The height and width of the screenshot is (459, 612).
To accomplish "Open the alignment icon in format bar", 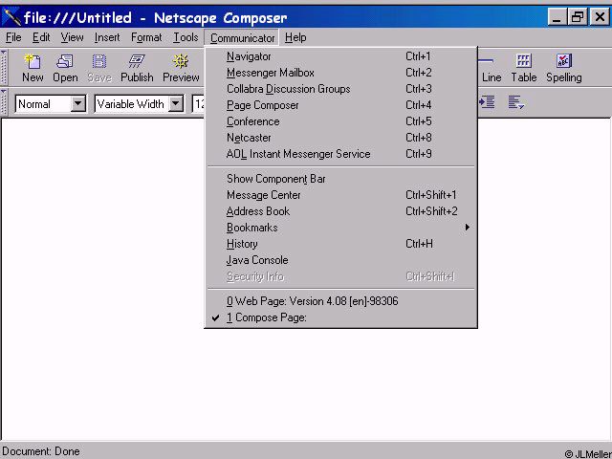I will point(516,102).
